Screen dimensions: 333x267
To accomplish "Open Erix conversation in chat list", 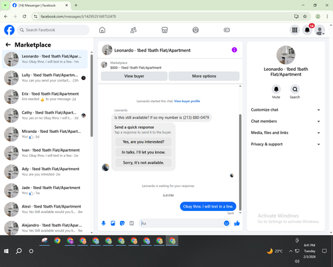I will coord(45,97).
